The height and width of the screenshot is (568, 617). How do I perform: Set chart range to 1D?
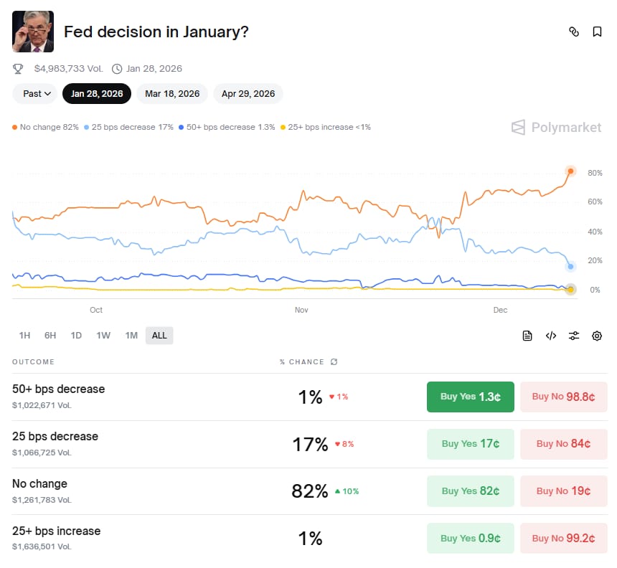coord(76,336)
